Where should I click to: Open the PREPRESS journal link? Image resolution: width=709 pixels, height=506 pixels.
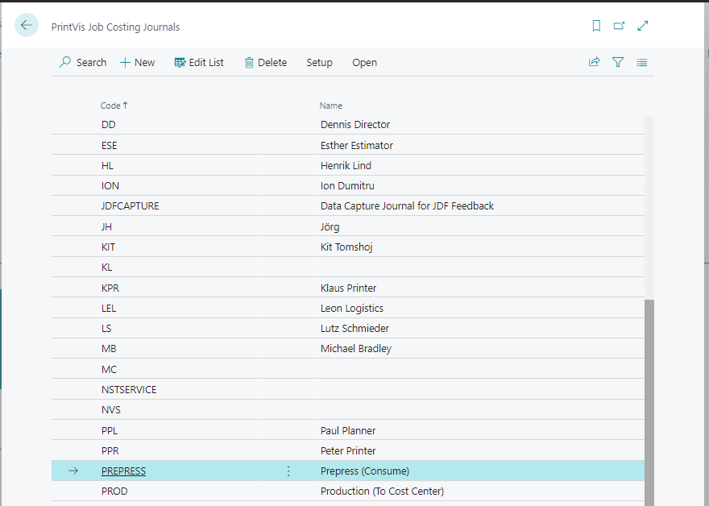point(123,471)
